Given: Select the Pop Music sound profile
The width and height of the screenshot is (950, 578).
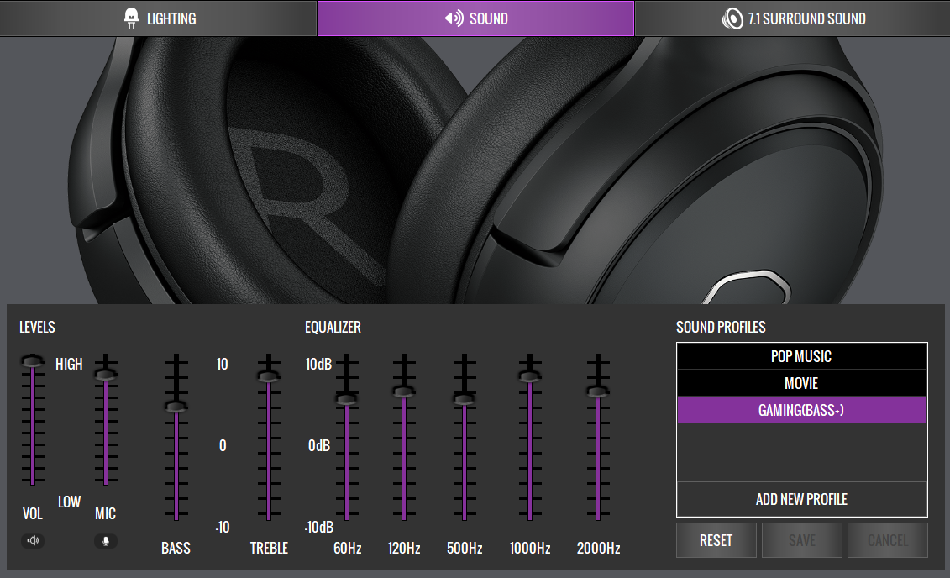Looking at the screenshot, I should pos(801,356).
